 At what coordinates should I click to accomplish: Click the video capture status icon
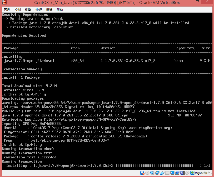point(177,173)
